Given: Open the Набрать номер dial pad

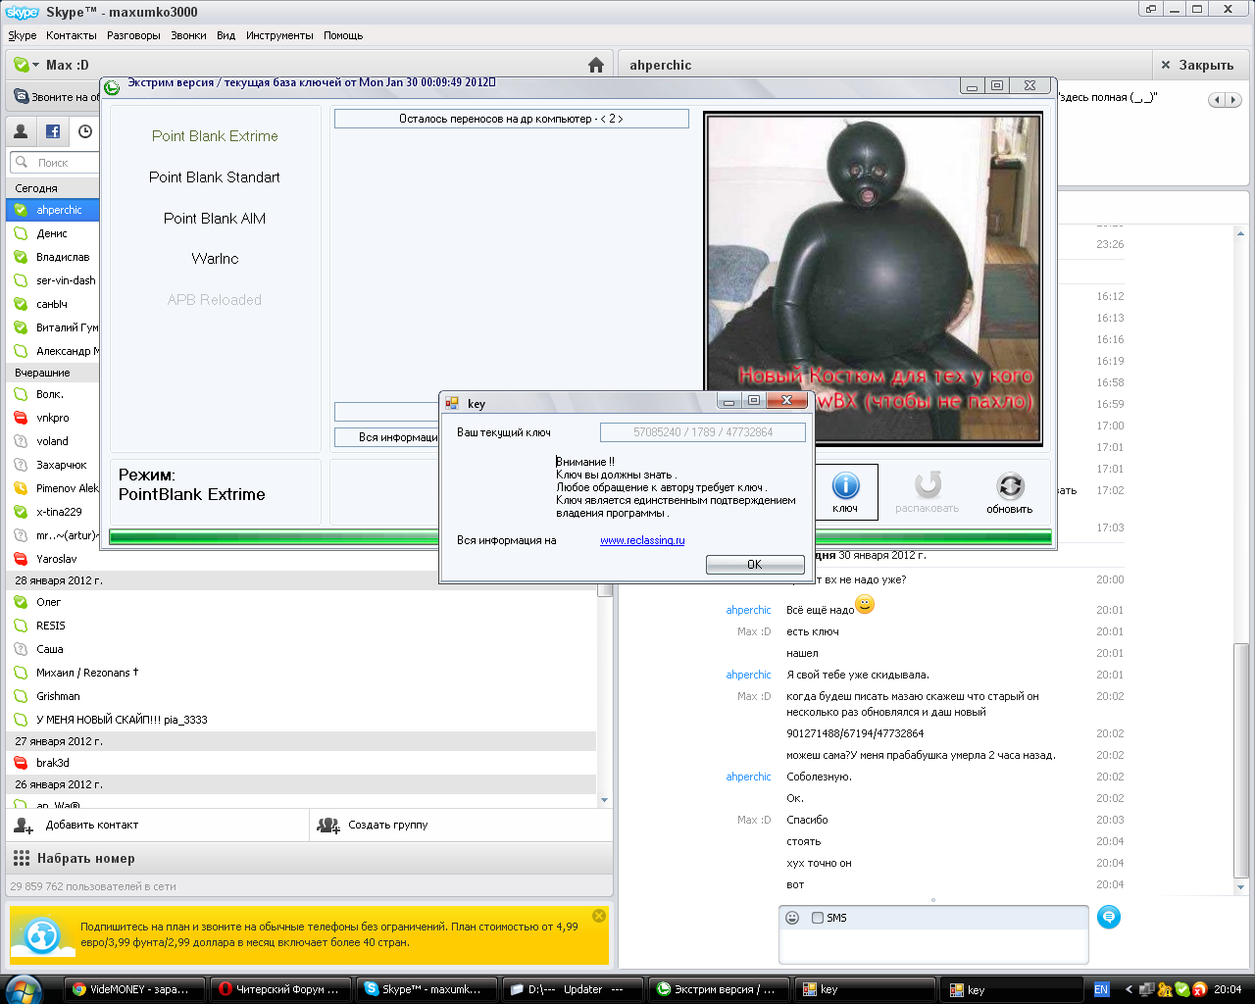Looking at the screenshot, I should point(75,858).
